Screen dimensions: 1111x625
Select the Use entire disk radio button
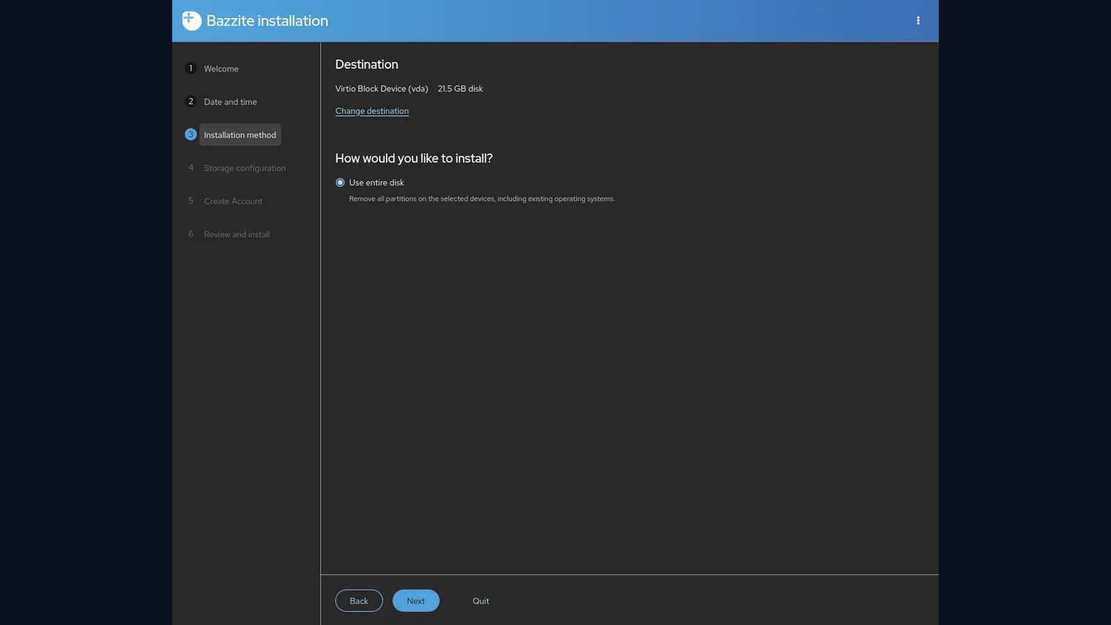point(340,183)
